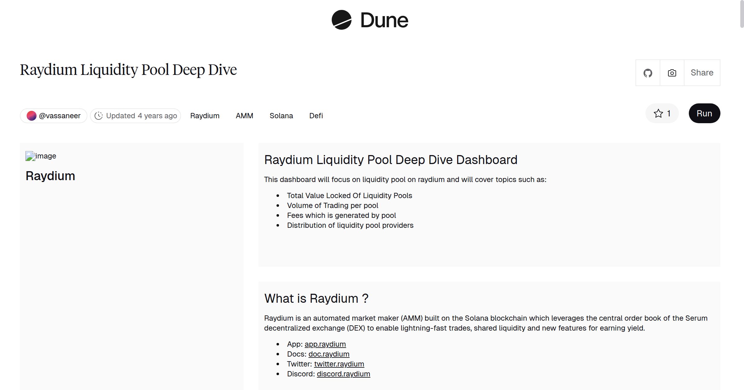Open the GitHub icon next to Share
The image size is (744, 390).
(648, 73)
